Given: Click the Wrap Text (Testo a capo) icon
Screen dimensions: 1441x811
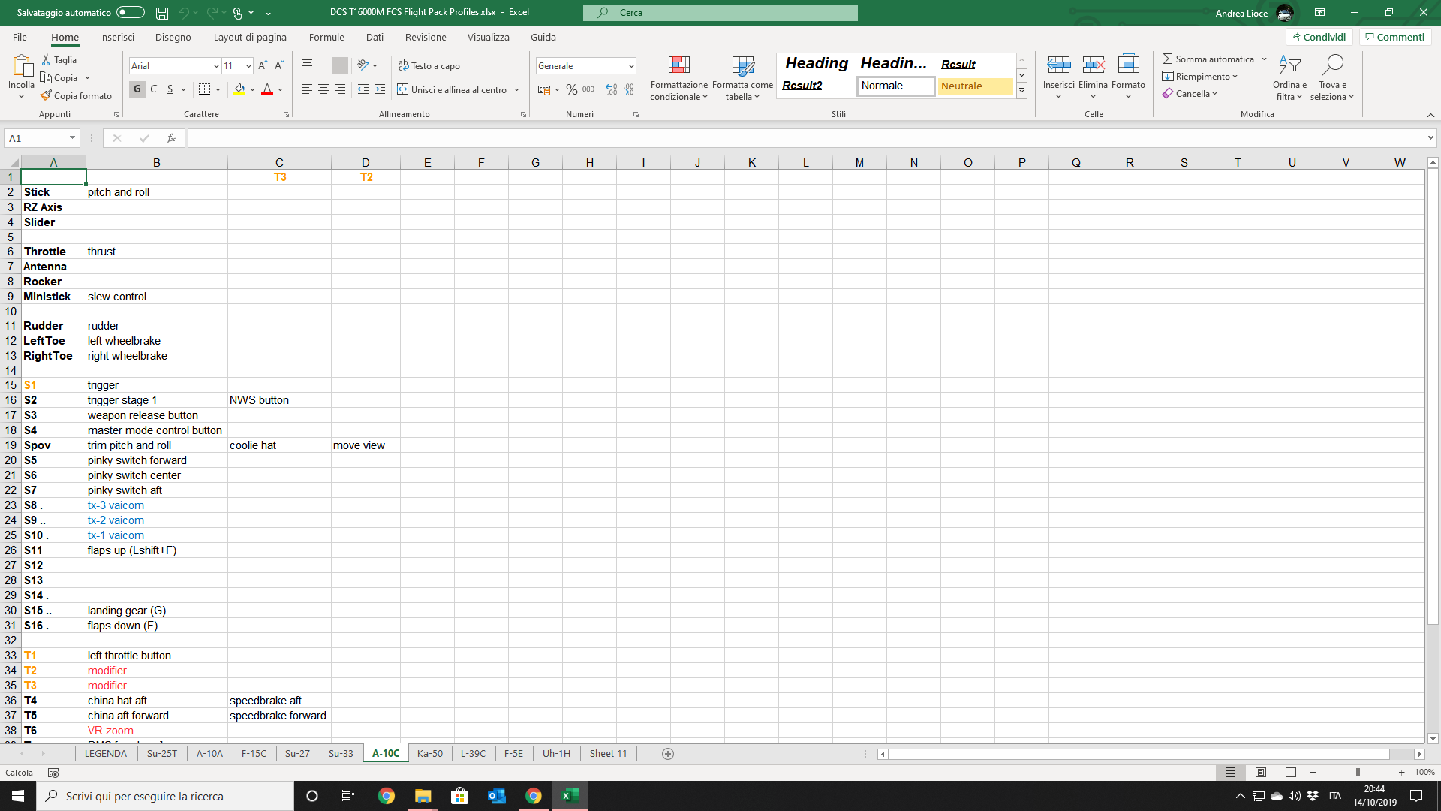Looking at the screenshot, I should click(404, 65).
